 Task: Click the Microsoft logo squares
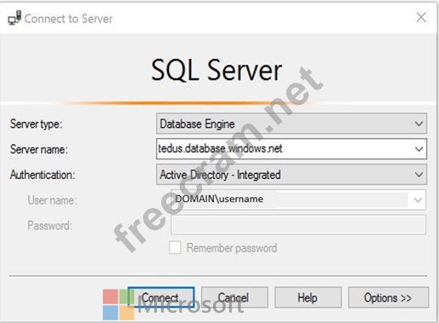[x=118, y=304]
